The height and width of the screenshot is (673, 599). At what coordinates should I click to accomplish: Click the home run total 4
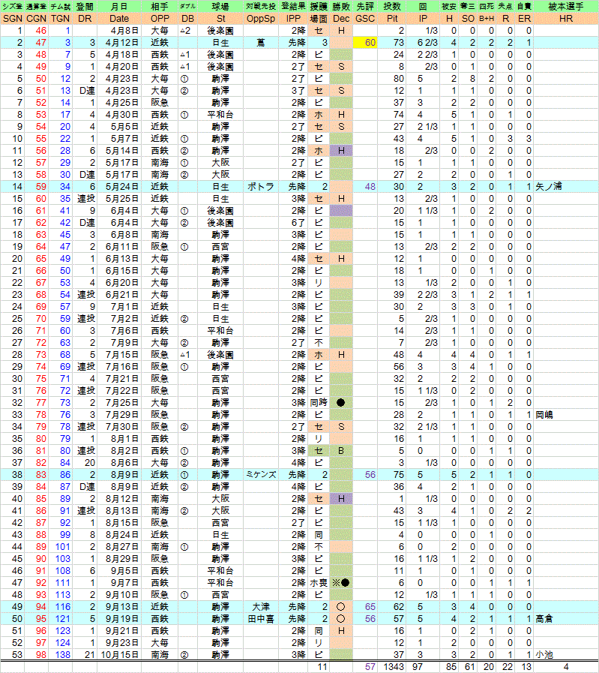click(x=566, y=666)
